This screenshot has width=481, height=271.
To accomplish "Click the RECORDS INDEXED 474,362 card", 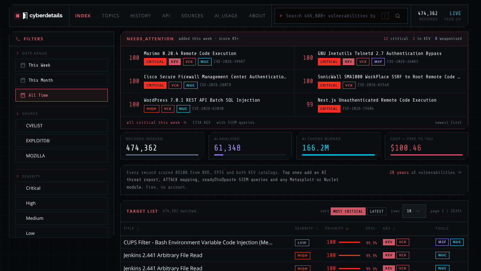I will [162, 146].
